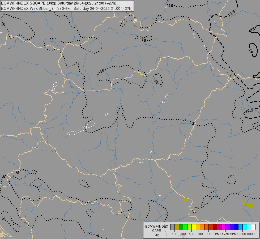Screen dimensions: 260x239
Task: Click the 3000 value label in the CAPE legend
Action: click(242, 234)
